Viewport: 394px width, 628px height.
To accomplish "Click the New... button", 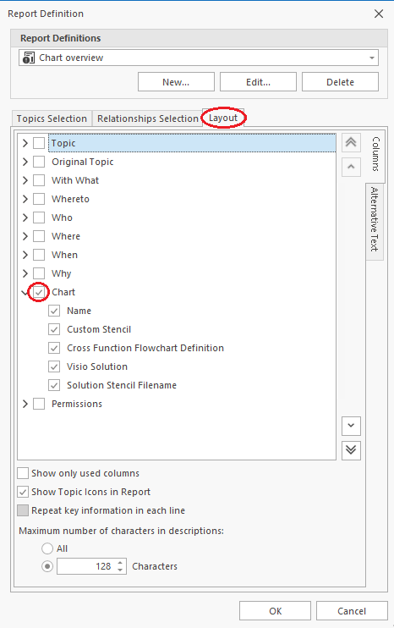I will tap(176, 82).
